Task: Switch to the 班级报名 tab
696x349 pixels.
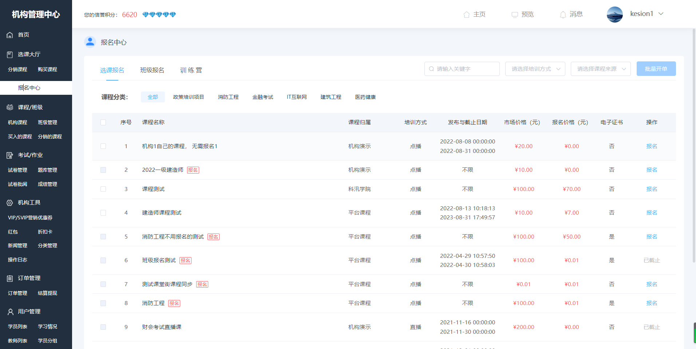Action: [x=153, y=70]
